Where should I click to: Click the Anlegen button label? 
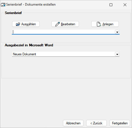[108, 24]
